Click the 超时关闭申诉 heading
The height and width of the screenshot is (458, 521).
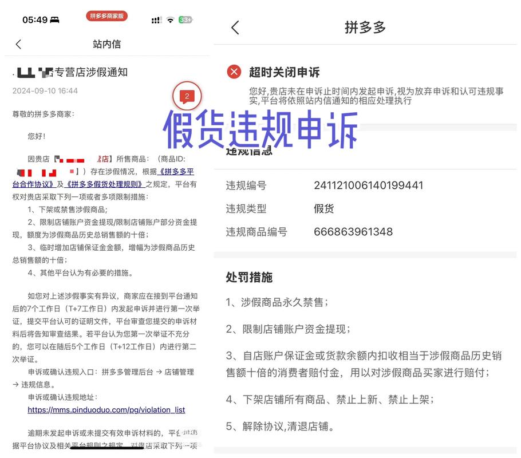pyautogui.click(x=285, y=72)
